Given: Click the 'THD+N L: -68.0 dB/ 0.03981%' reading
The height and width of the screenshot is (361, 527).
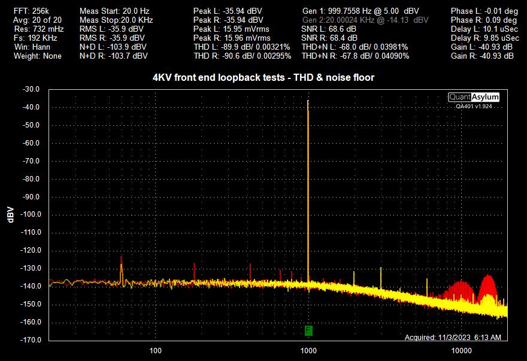Looking at the screenshot, I should click(355, 47).
